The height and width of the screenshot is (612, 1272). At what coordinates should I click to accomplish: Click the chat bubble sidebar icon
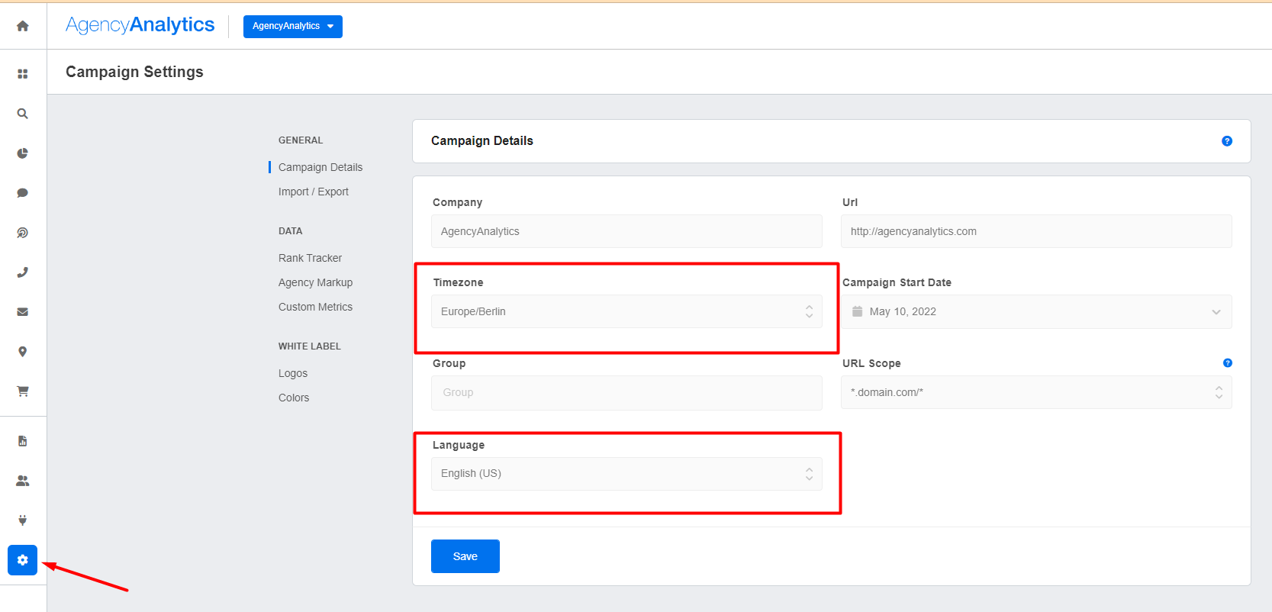(x=23, y=193)
